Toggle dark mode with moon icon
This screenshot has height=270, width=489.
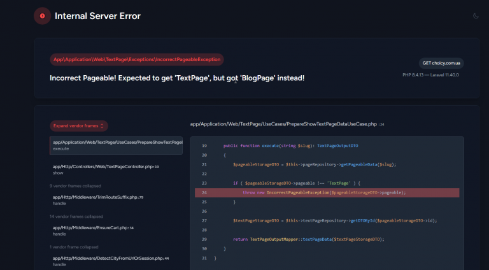click(476, 16)
